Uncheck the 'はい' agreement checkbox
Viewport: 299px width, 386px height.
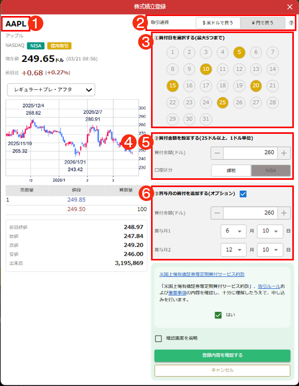[x=218, y=315]
